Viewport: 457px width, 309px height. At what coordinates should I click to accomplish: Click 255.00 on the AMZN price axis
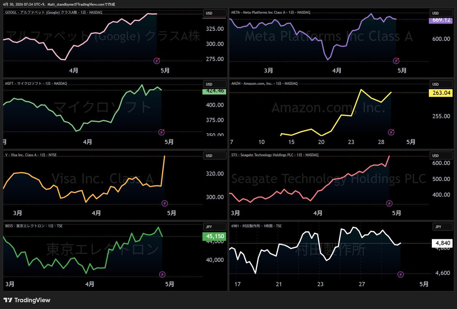click(441, 116)
